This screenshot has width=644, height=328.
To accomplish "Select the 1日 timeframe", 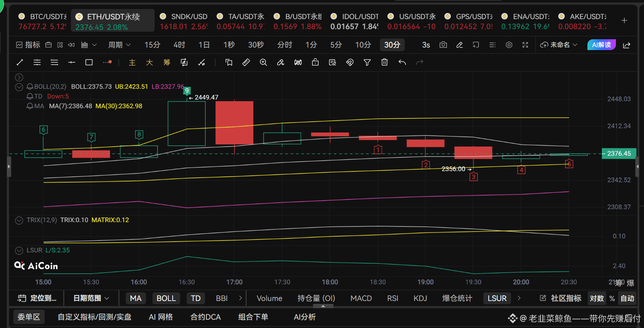I will [x=204, y=45].
